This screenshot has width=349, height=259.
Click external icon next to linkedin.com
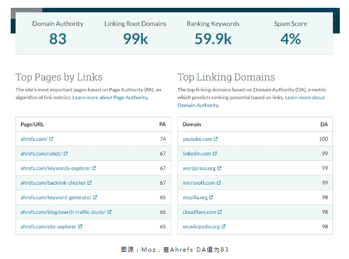click(215, 154)
